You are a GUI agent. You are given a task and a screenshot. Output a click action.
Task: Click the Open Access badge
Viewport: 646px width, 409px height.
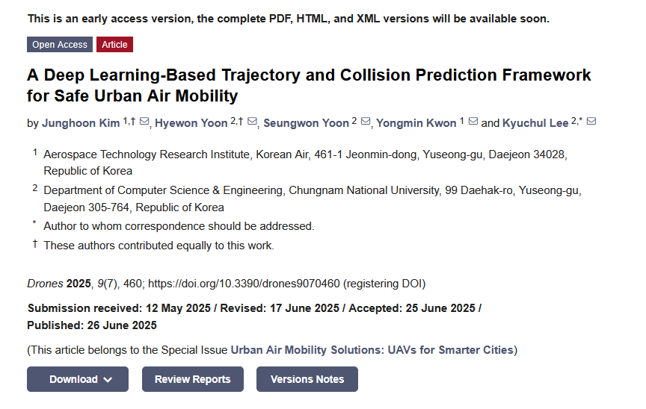pyautogui.click(x=60, y=45)
